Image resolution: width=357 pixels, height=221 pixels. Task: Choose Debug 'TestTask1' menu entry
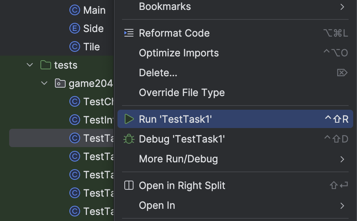coord(182,139)
